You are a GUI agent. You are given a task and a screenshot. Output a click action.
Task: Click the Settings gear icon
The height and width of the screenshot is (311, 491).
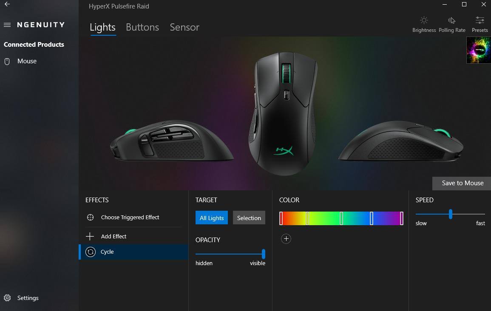[x=7, y=298]
